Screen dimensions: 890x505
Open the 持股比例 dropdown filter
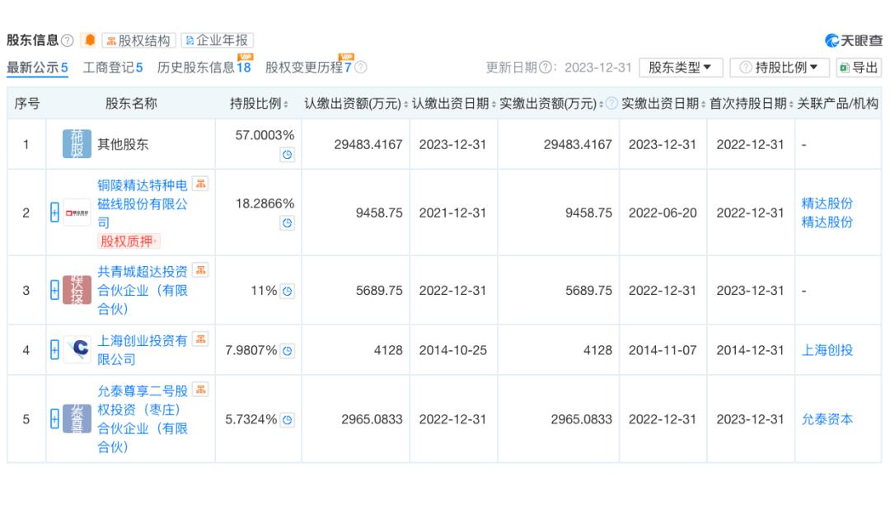pyautogui.click(x=780, y=68)
